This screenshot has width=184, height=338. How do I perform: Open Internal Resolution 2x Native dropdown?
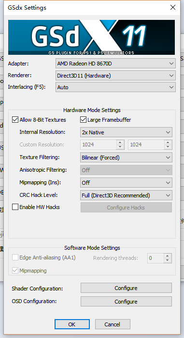click(x=126, y=132)
